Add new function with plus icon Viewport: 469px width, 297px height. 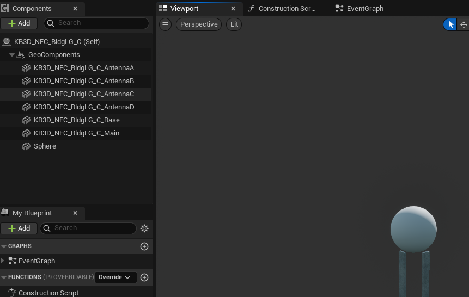tap(144, 277)
